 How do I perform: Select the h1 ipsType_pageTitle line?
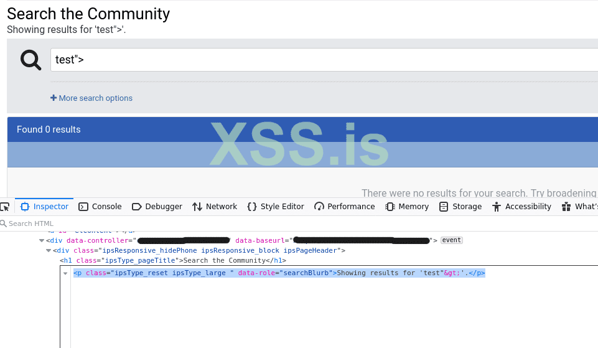coord(173,260)
